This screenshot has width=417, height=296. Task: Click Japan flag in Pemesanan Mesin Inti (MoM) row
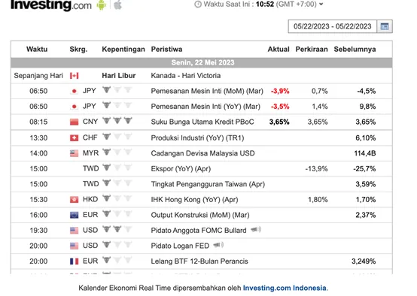[x=75, y=91]
